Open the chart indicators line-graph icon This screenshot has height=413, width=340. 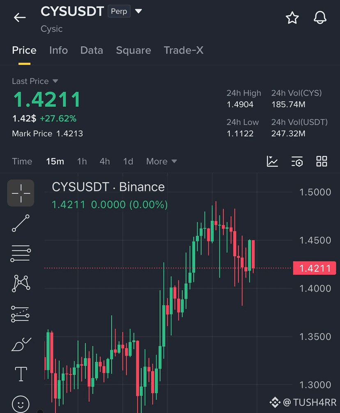pos(272,161)
